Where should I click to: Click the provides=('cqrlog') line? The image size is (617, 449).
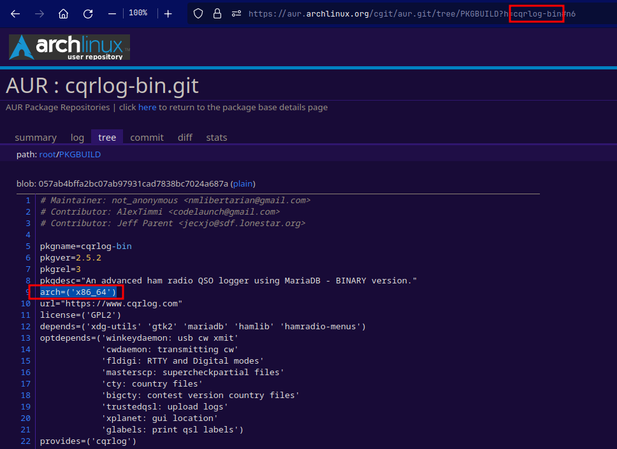tap(88, 441)
